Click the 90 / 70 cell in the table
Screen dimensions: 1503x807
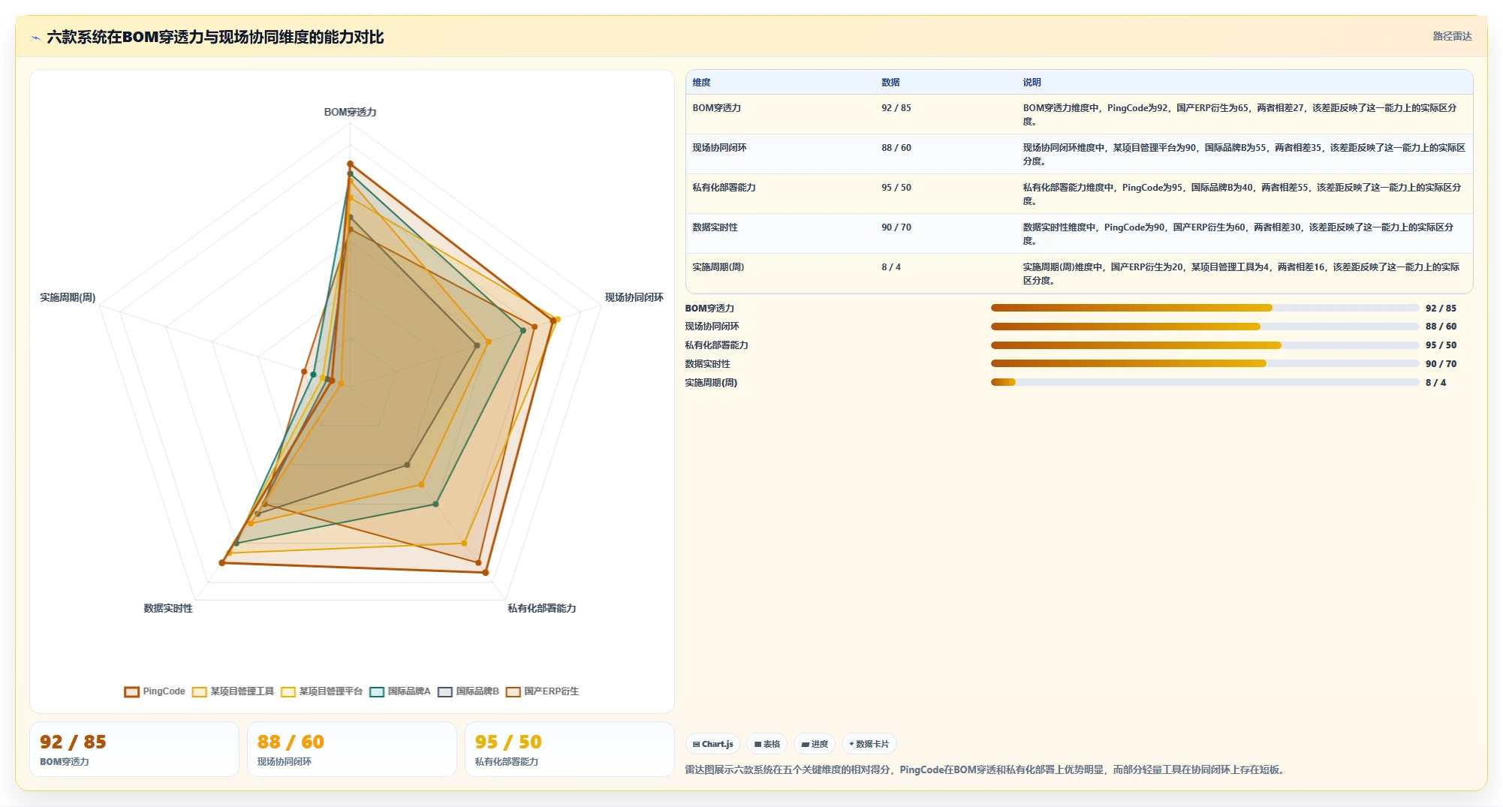click(896, 227)
